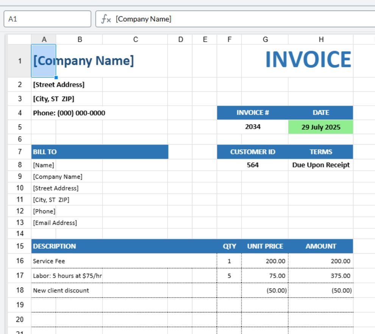Select the 375.00 amount cell
Viewport: 375px width, 334px height.
[321, 276]
